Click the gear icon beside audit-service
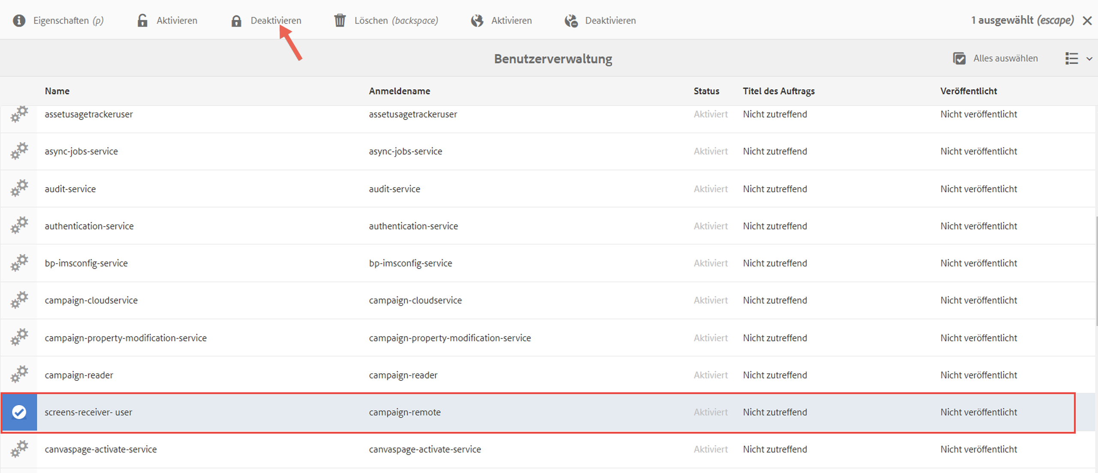1098x473 pixels. click(19, 188)
